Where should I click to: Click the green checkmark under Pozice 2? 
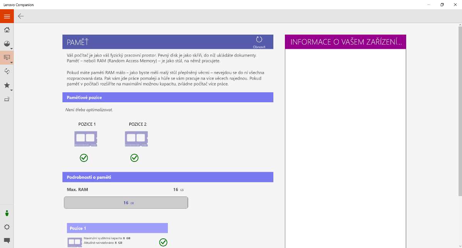tap(134, 158)
